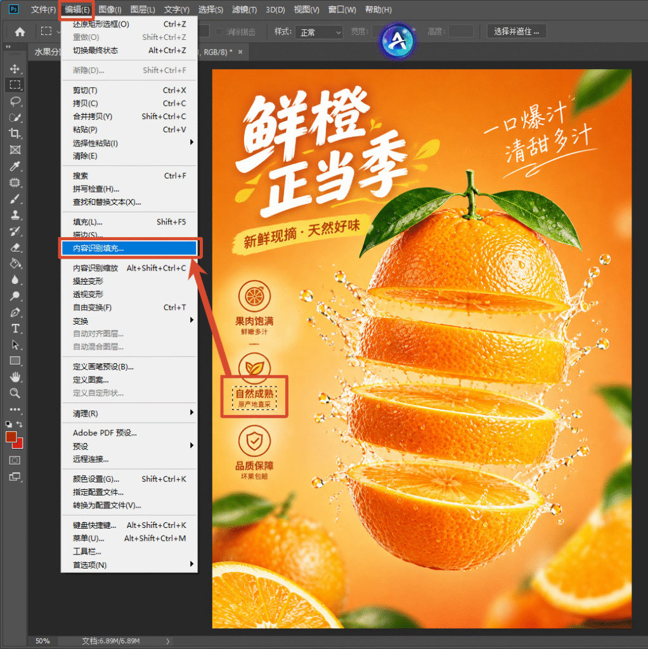Viewport: 648px width, 649px height.
Task: Select the Clone Stamp tool
Action: point(15,215)
